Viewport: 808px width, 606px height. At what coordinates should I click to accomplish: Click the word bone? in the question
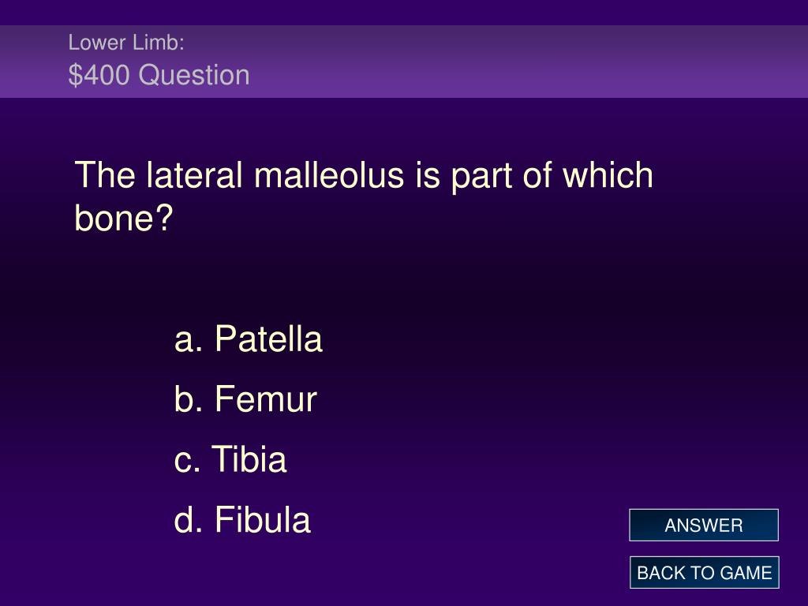pos(124,218)
